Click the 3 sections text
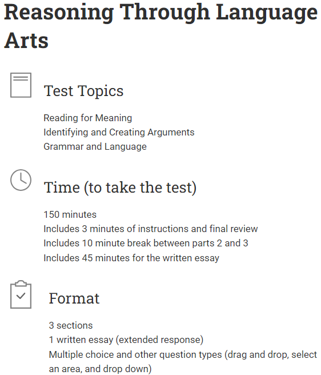The height and width of the screenshot is (375, 321). (x=71, y=325)
